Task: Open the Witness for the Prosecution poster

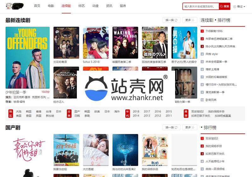Action: click(66, 83)
